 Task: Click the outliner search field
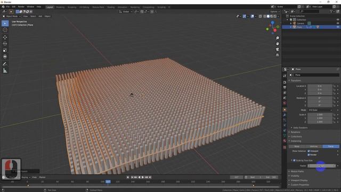310,11
